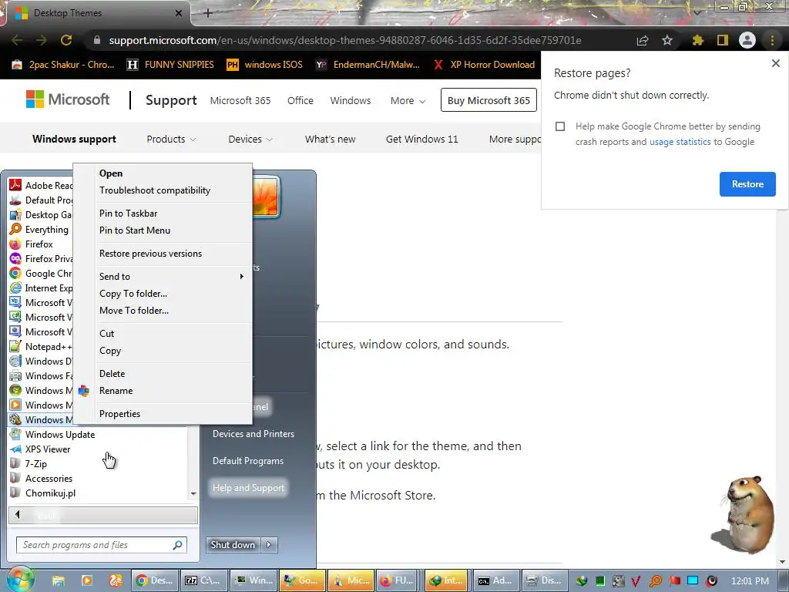Image resolution: width=789 pixels, height=592 pixels.
Task: Launch Google Chrome from the program list
Action: pos(42,274)
